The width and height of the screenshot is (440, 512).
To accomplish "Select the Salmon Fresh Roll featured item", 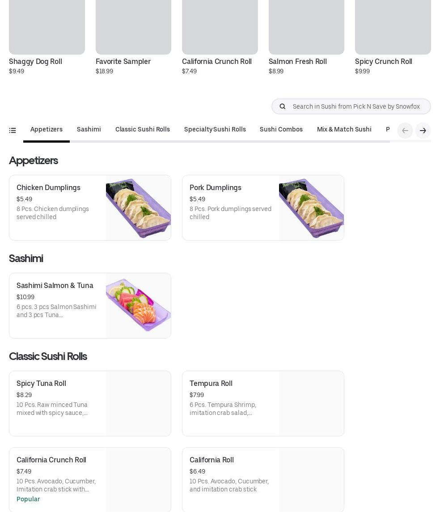I will click(306, 36).
